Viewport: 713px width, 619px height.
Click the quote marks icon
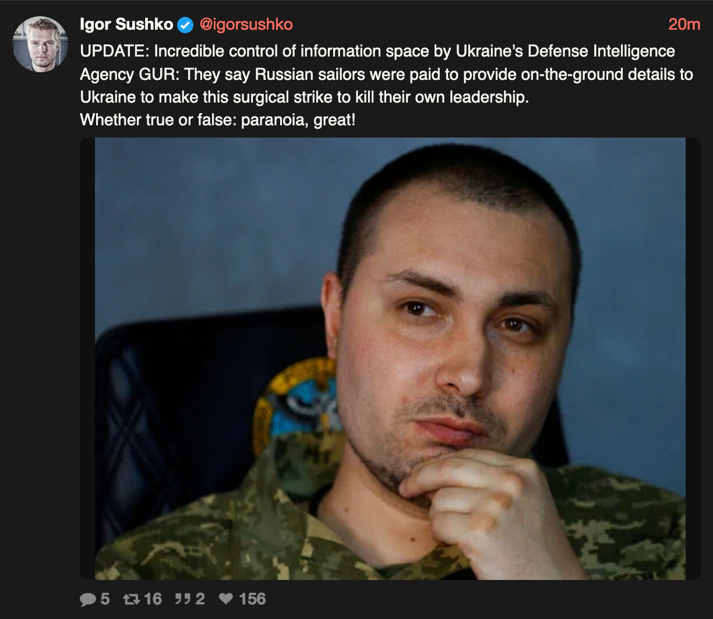pyautogui.click(x=182, y=599)
